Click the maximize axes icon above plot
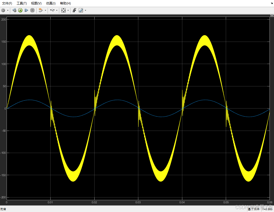 click(x=272, y=16)
